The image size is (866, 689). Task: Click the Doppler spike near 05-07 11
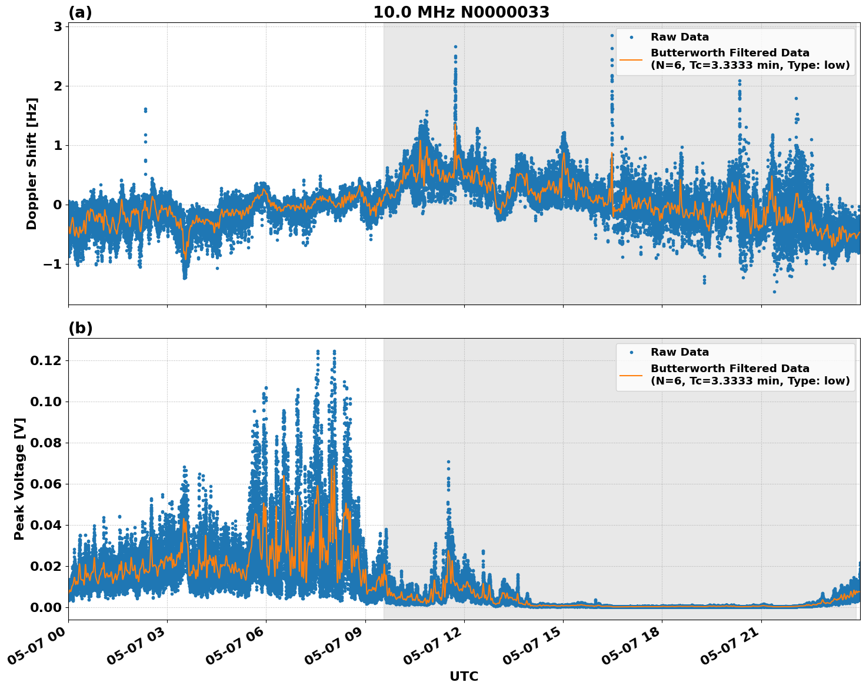point(456,59)
